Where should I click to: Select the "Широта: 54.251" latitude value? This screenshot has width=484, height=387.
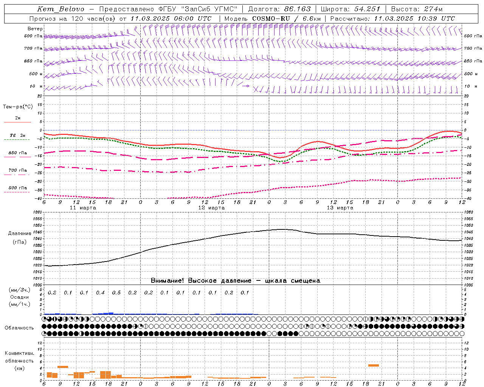coord(351,9)
